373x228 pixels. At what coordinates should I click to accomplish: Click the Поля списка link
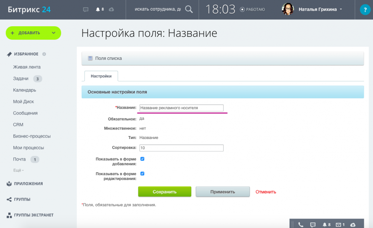coord(109,58)
